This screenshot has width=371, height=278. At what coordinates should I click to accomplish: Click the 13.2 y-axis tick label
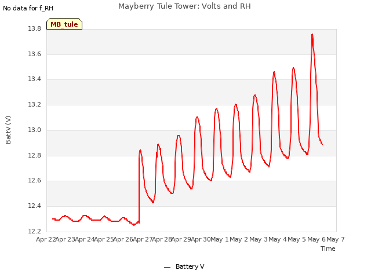pyautogui.click(x=35, y=104)
